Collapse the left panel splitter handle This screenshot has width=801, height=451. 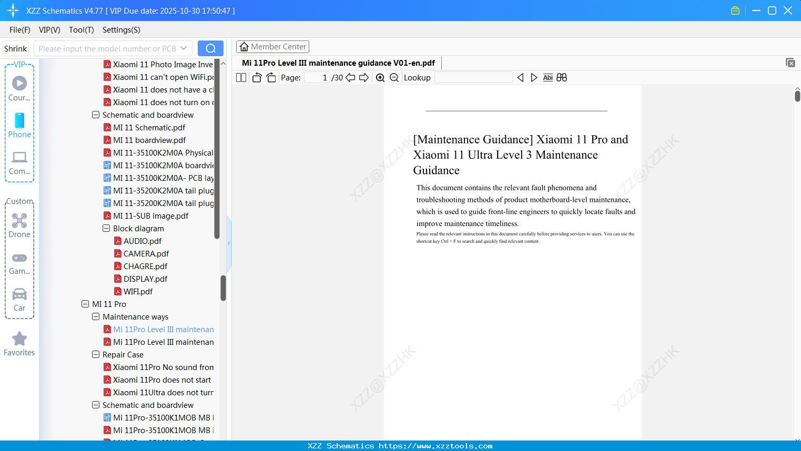point(229,243)
